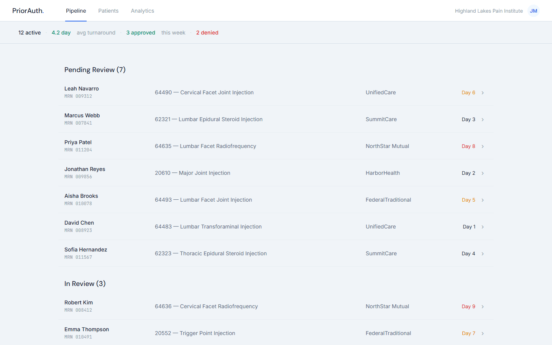Select patient name Marcus Webb

point(82,115)
